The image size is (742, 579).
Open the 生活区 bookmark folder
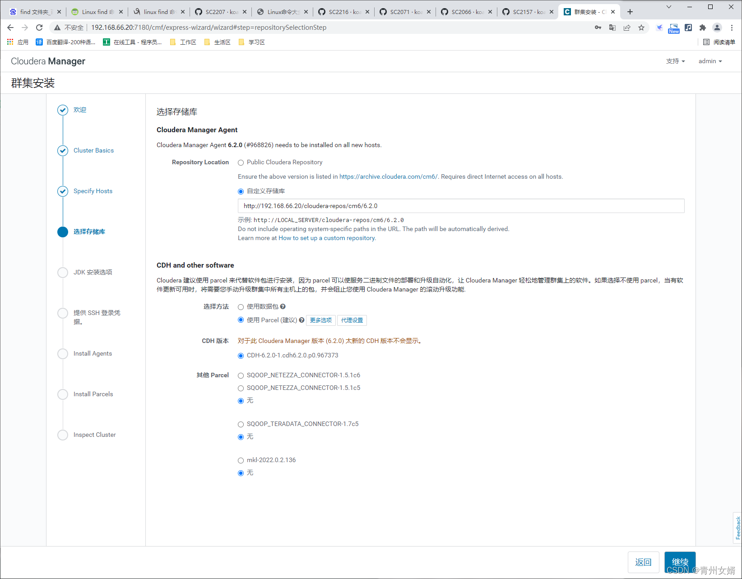click(x=217, y=42)
